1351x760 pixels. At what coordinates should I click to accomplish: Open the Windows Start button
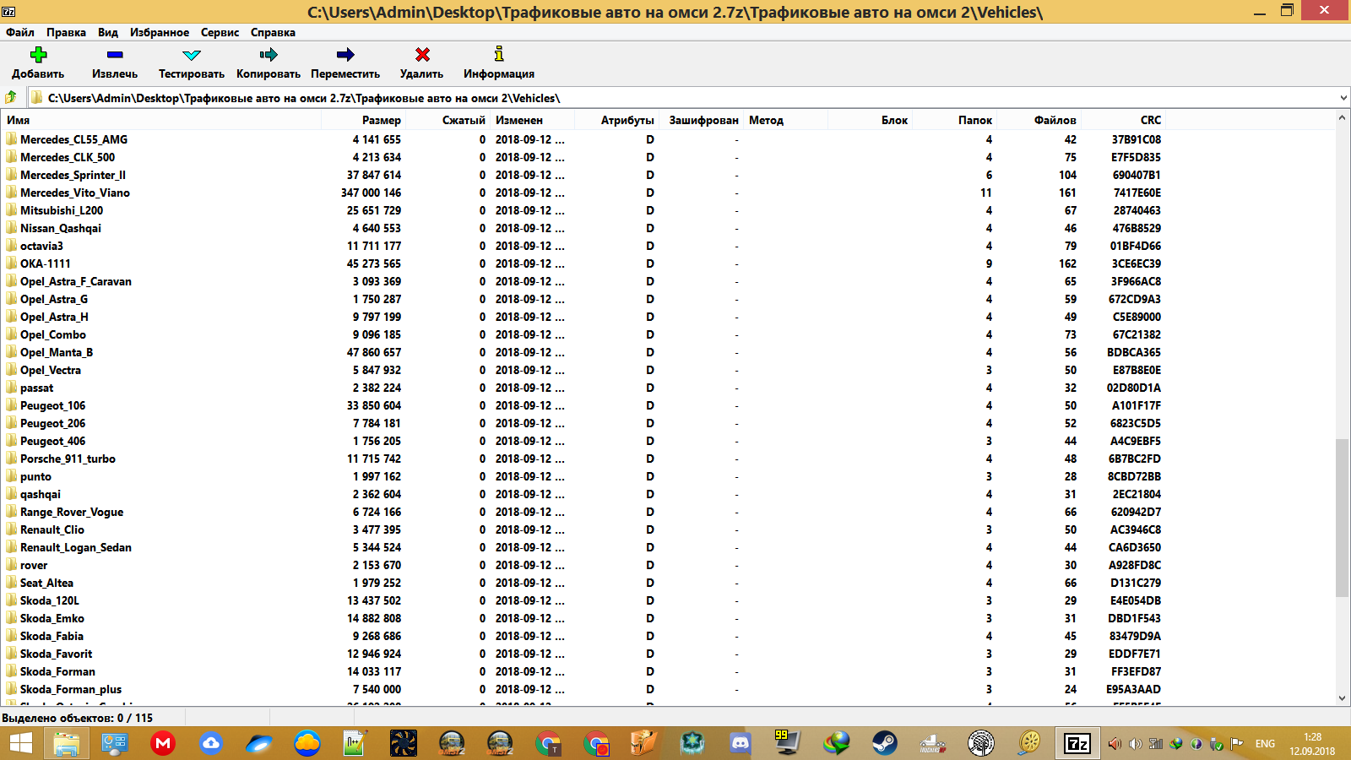[20, 743]
